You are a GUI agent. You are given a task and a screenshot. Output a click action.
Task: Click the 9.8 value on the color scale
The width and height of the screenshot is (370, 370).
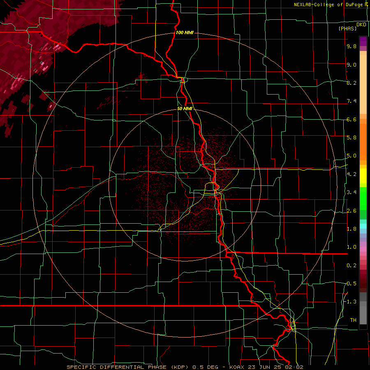click(x=351, y=46)
